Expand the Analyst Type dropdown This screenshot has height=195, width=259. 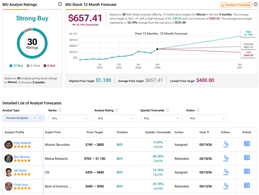[x=40, y=118]
